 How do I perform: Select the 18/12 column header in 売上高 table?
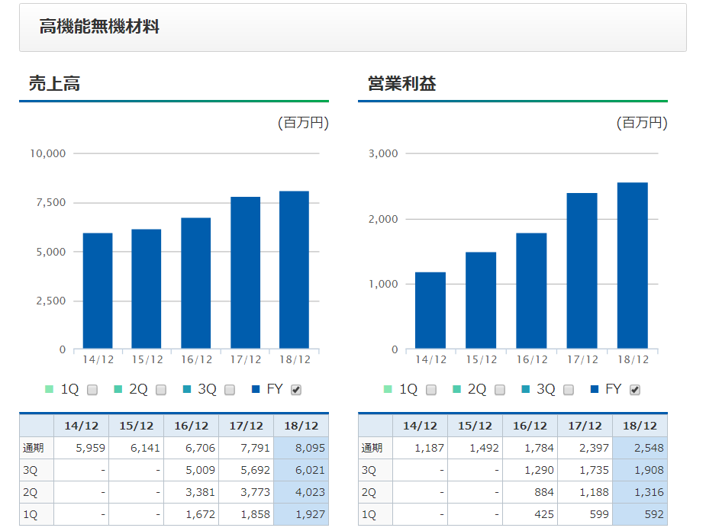click(x=301, y=426)
